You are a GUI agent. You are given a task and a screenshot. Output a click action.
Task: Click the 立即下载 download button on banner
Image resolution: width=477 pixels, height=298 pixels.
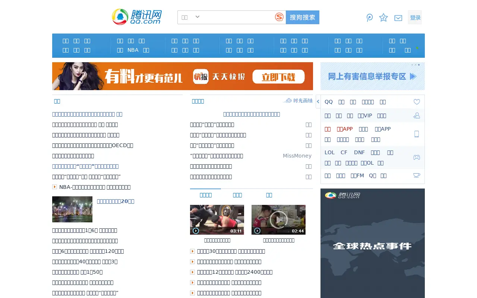[278, 77]
